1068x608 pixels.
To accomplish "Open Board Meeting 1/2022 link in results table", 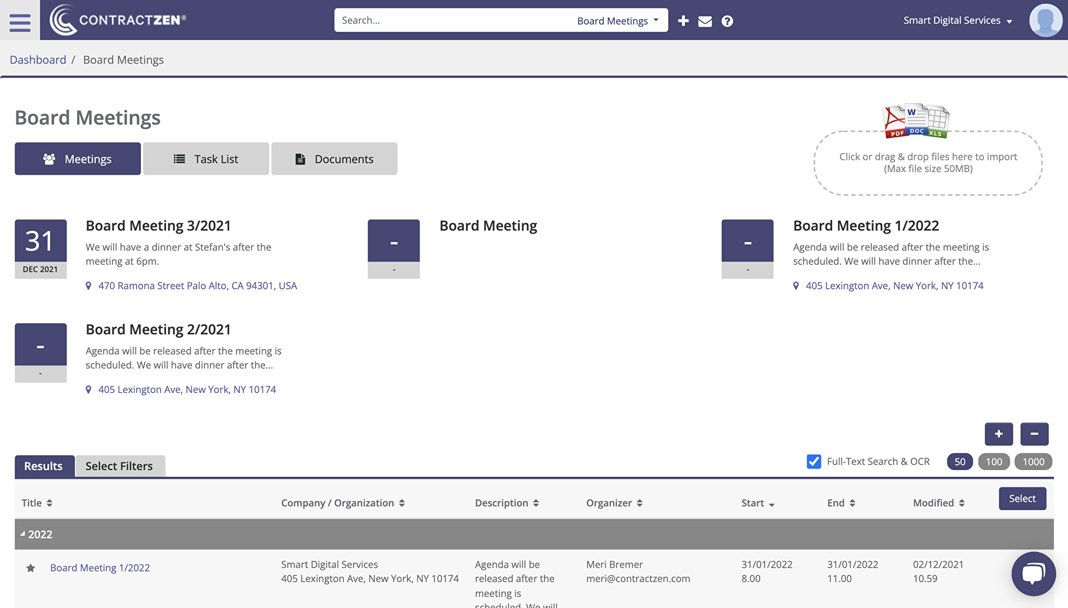I will pyautogui.click(x=100, y=568).
